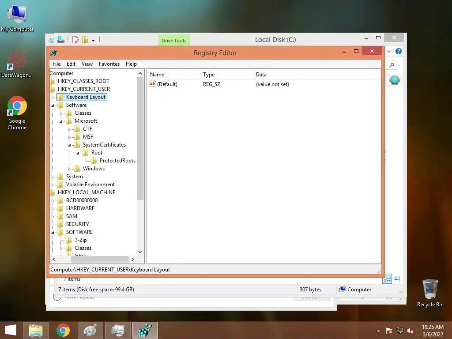Select the ProtectedRoots folder icon
Viewport: 452px width, 339px height.
(94, 161)
